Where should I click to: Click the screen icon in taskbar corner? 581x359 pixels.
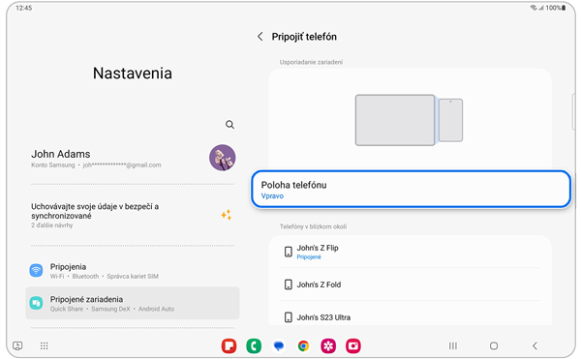point(17,346)
